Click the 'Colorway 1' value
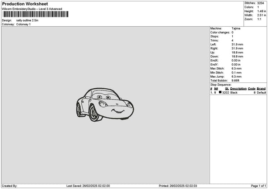This screenshot has width=268, height=189. pyautogui.click(x=23, y=25)
